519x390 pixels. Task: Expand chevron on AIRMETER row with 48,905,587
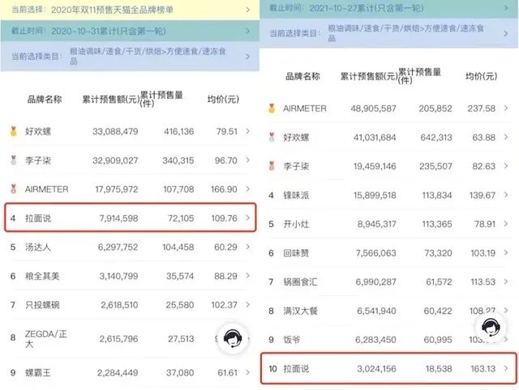point(505,108)
